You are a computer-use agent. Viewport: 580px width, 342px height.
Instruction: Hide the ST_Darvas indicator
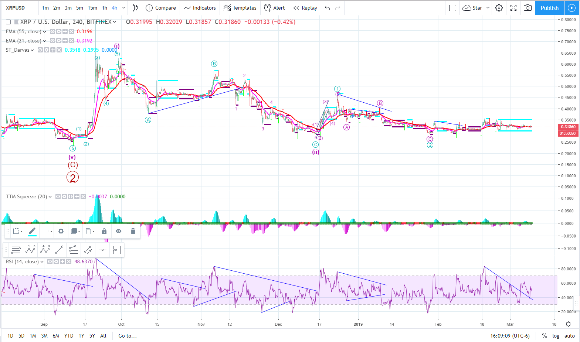click(x=40, y=50)
